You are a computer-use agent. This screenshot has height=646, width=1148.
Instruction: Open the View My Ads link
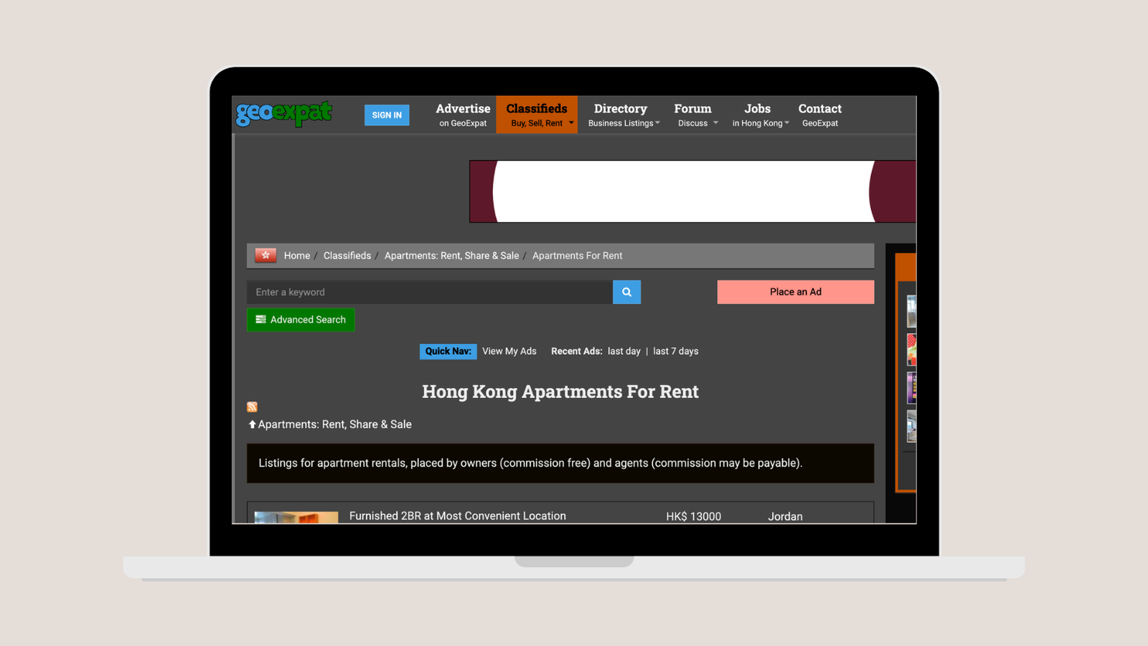[509, 351]
